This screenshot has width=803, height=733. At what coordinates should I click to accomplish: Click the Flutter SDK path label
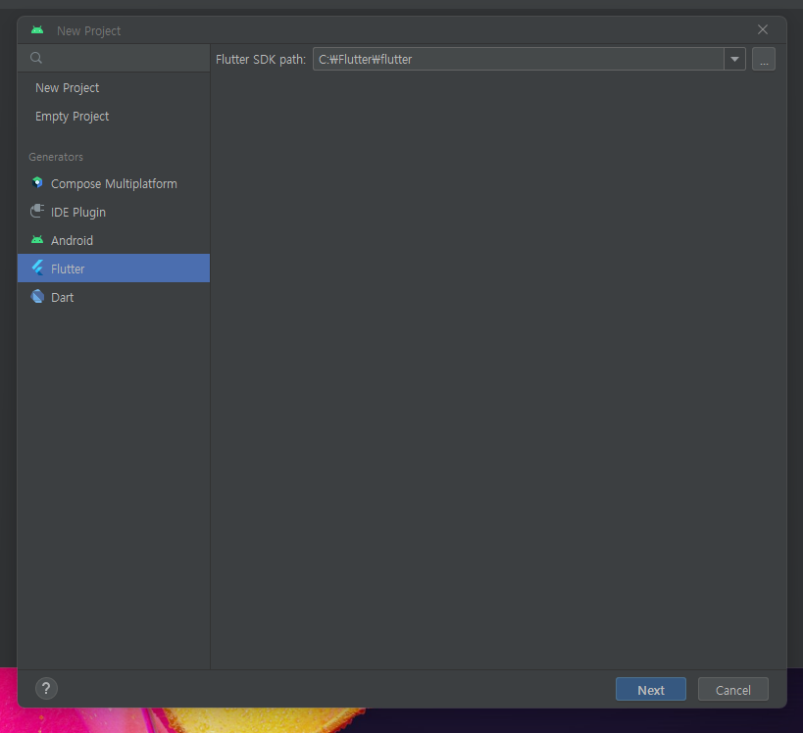tap(261, 60)
